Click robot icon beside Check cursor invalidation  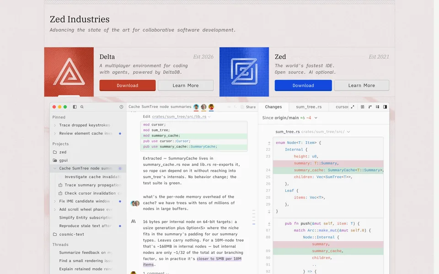coord(60,193)
